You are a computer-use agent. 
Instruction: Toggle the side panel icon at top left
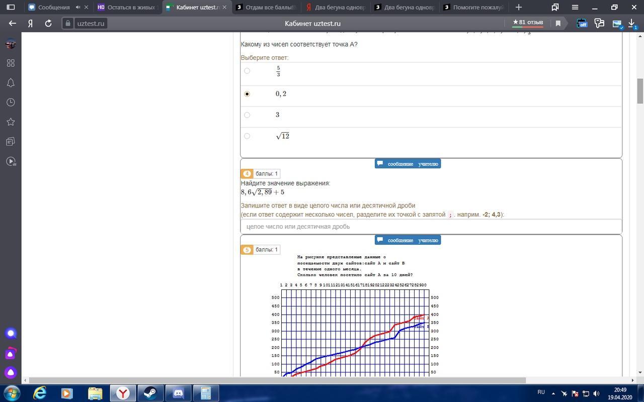[11, 7]
